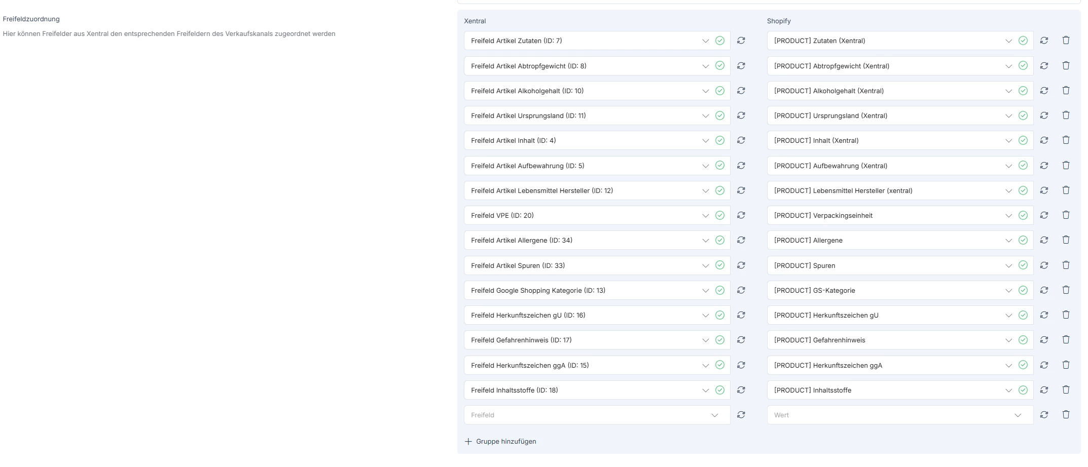Image resolution: width=1088 pixels, height=467 pixels.
Task: Click Gruppe hinzufügen button
Action: point(500,442)
